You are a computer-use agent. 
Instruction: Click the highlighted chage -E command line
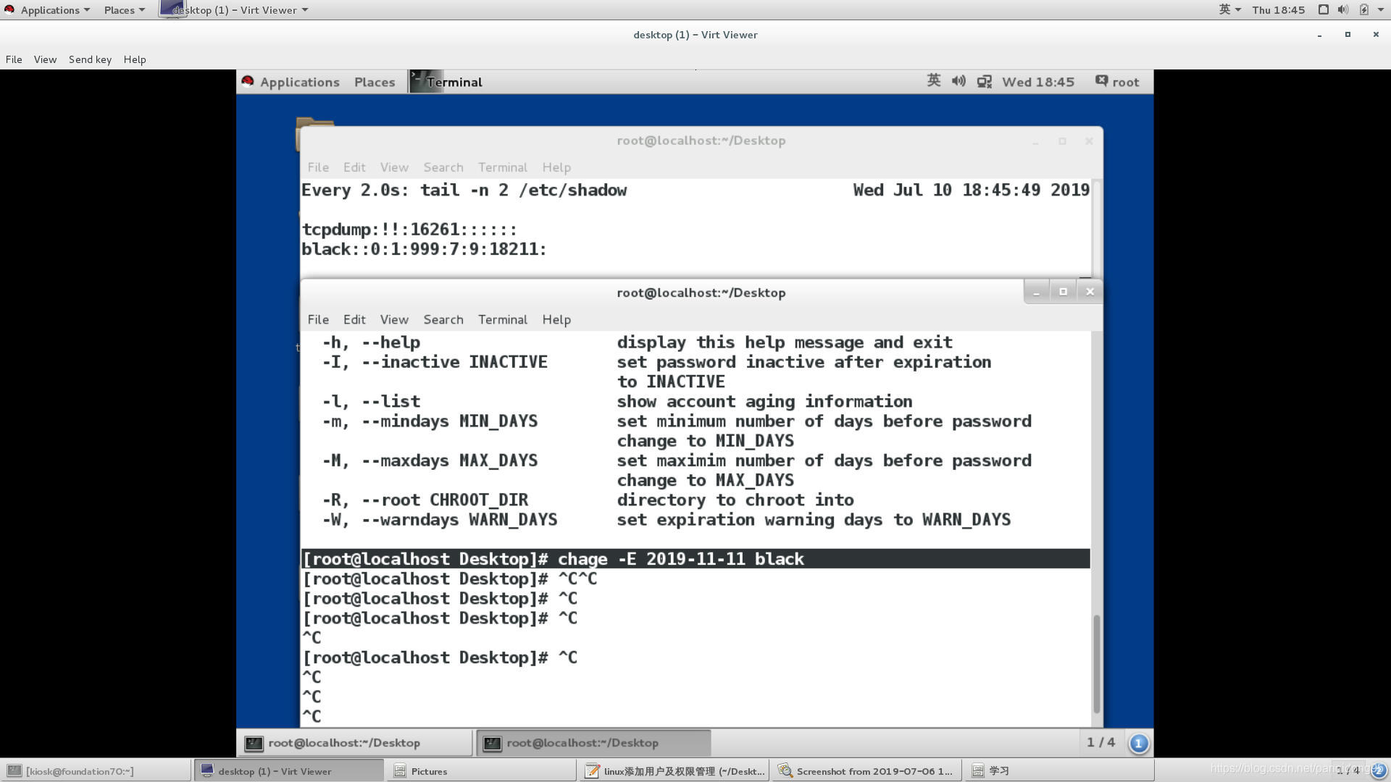click(x=695, y=559)
